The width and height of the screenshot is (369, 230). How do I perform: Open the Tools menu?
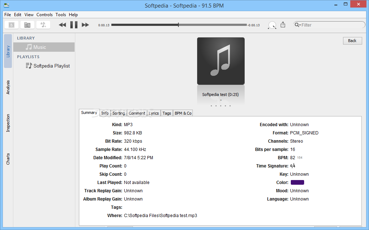tap(61, 14)
